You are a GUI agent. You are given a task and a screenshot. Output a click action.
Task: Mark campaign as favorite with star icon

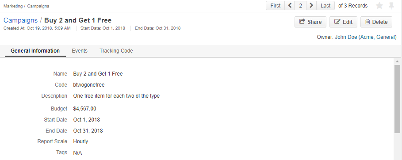379,6
